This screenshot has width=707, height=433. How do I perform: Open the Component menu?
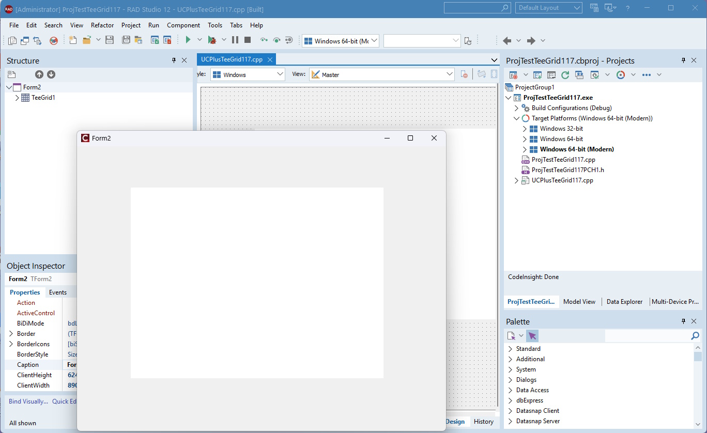click(183, 25)
